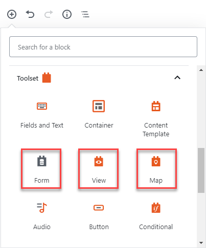Add the Map block
206x248 pixels.
pos(156,169)
